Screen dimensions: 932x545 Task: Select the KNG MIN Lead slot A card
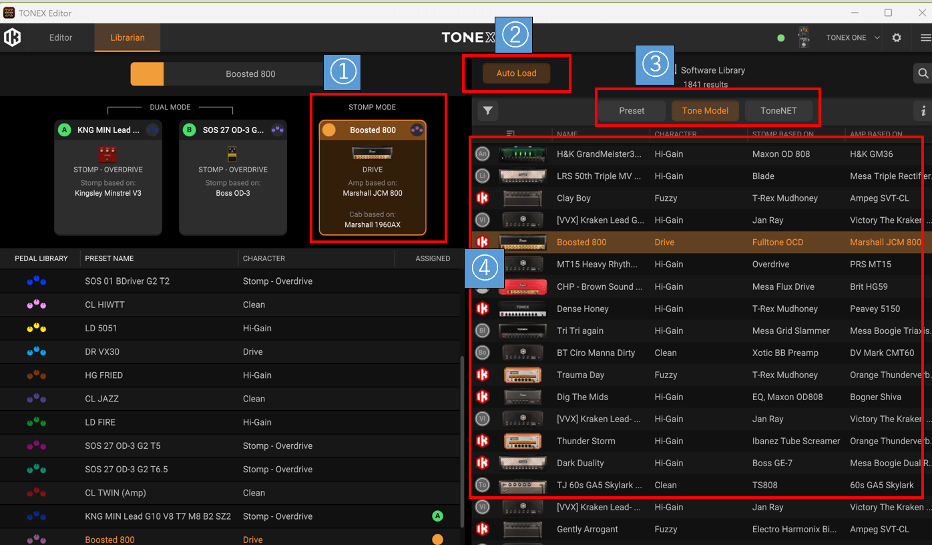108,178
